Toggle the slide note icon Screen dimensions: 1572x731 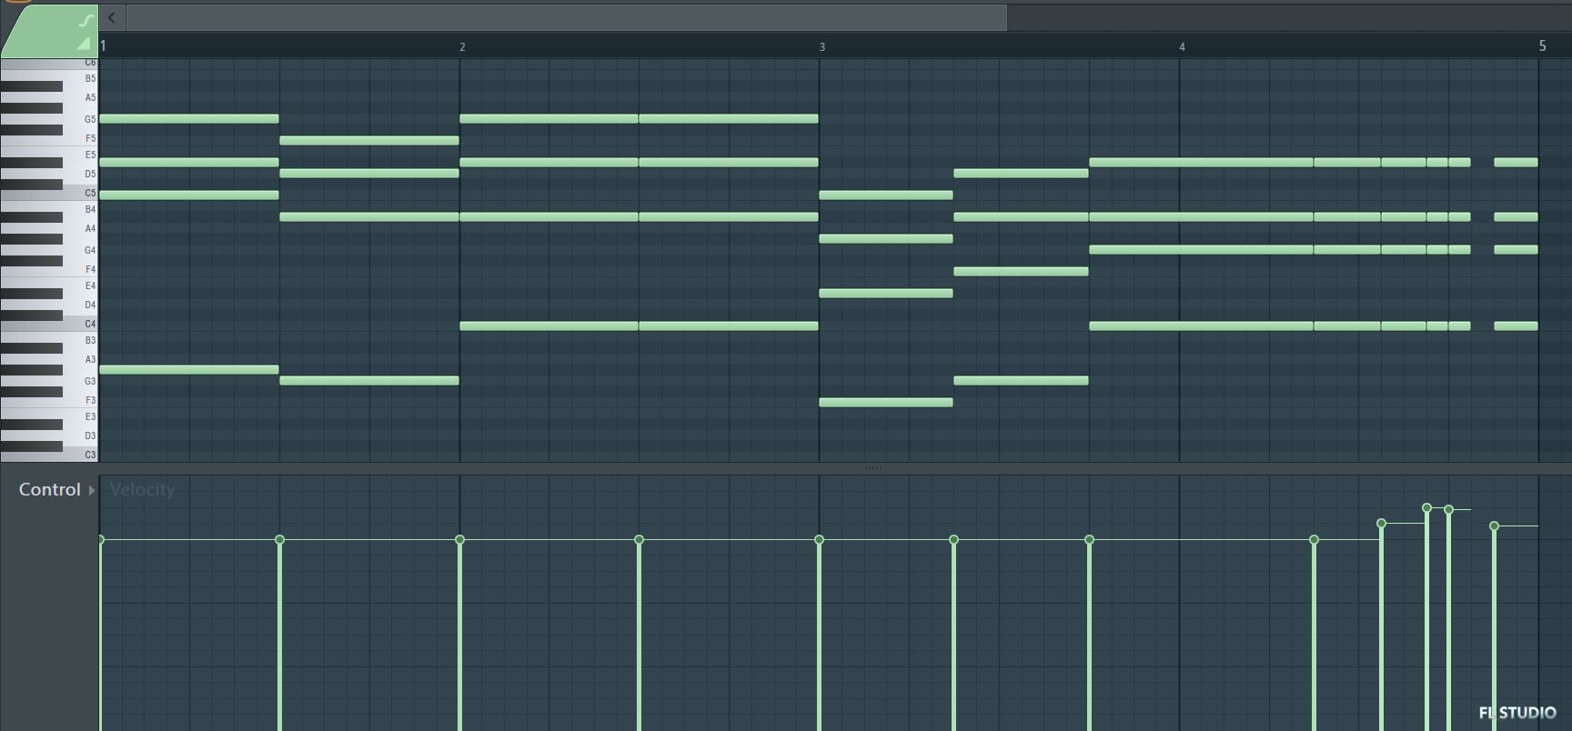click(x=86, y=20)
